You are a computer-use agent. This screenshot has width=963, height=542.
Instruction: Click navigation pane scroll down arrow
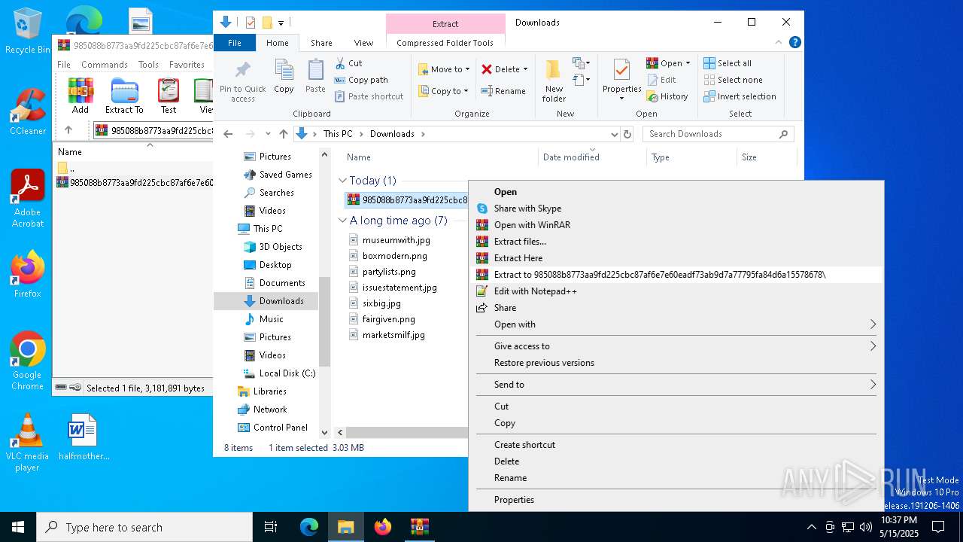point(325,433)
